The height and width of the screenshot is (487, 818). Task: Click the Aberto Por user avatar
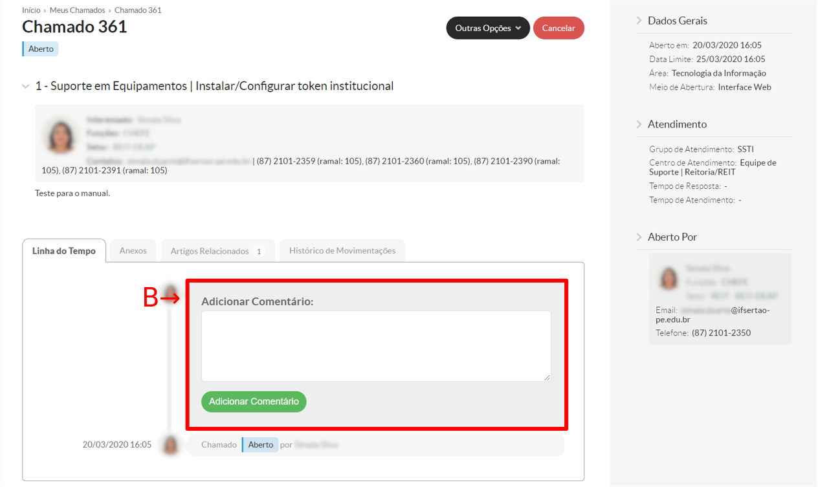668,279
